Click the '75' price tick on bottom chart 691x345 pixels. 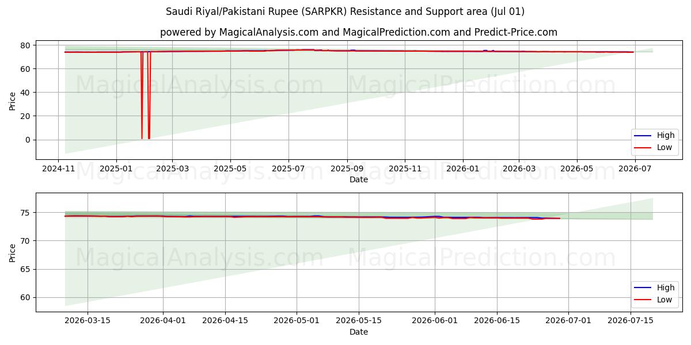pyautogui.click(x=26, y=213)
